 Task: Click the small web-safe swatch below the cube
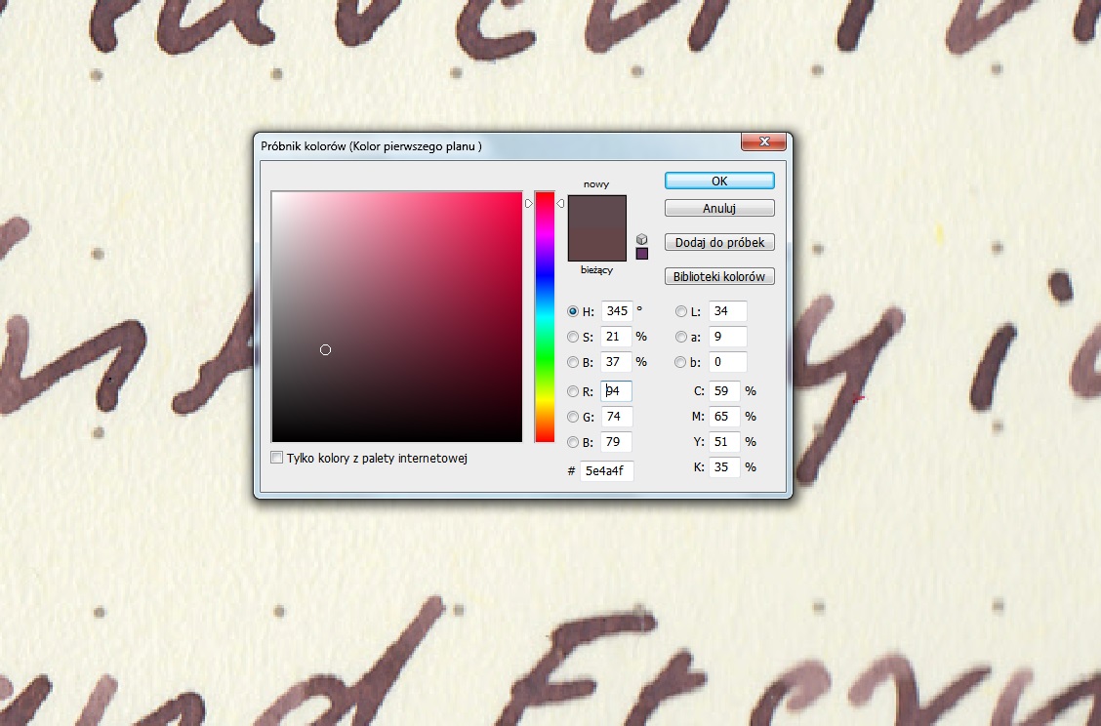(641, 254)
